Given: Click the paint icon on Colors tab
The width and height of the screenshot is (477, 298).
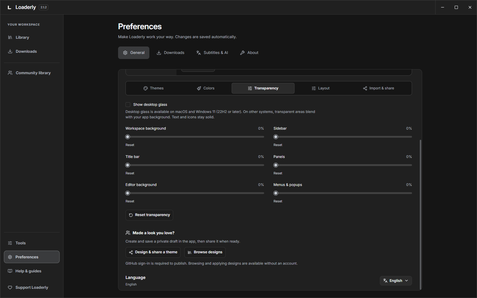Looking at the screenshot, I should click(x=199, y=88).
